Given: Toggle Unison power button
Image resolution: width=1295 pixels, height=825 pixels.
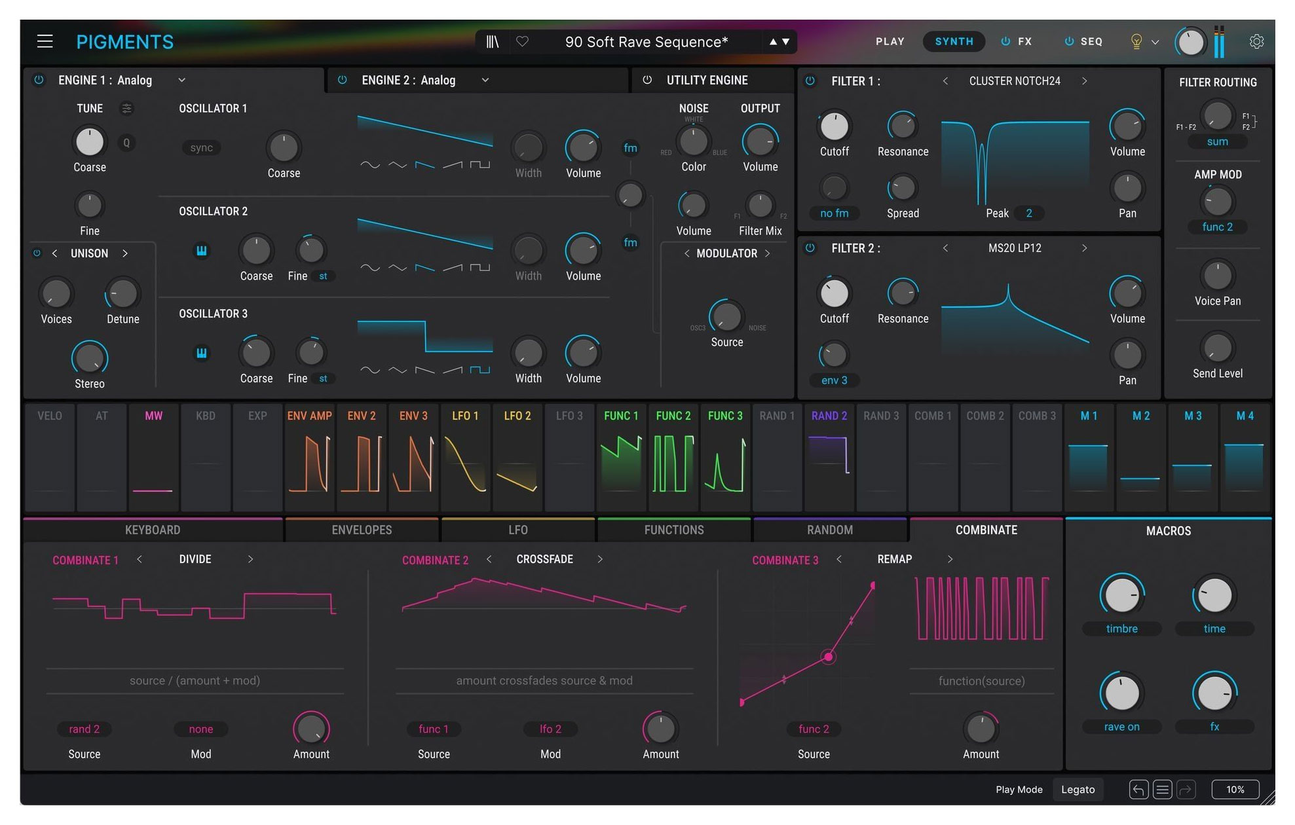Looking at the screenshot, I should click(x=37, y=253).
